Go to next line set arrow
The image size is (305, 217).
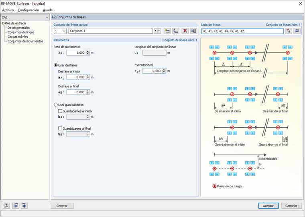[x=159, y=31]
